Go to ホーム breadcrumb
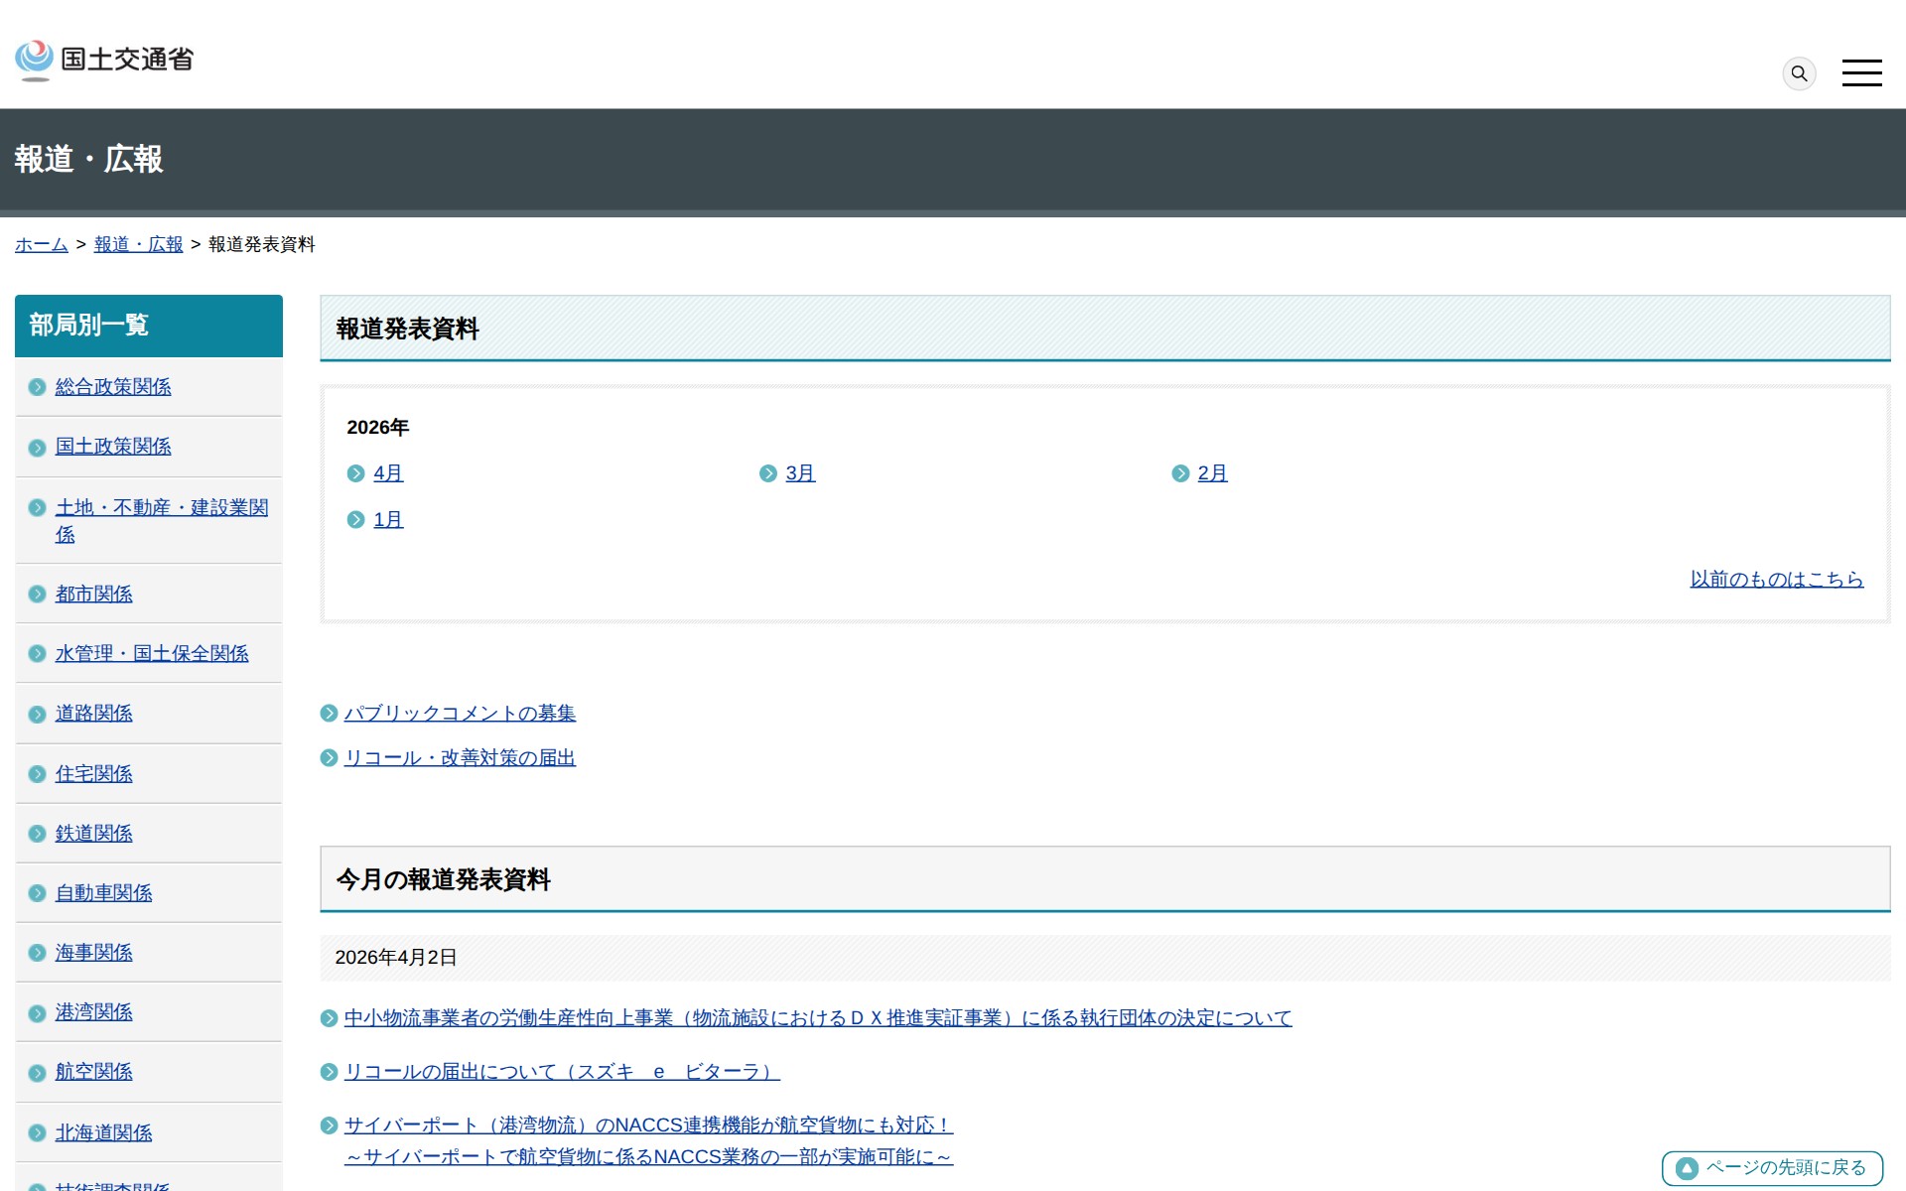1906x1191 pixels. pos(41,244)
